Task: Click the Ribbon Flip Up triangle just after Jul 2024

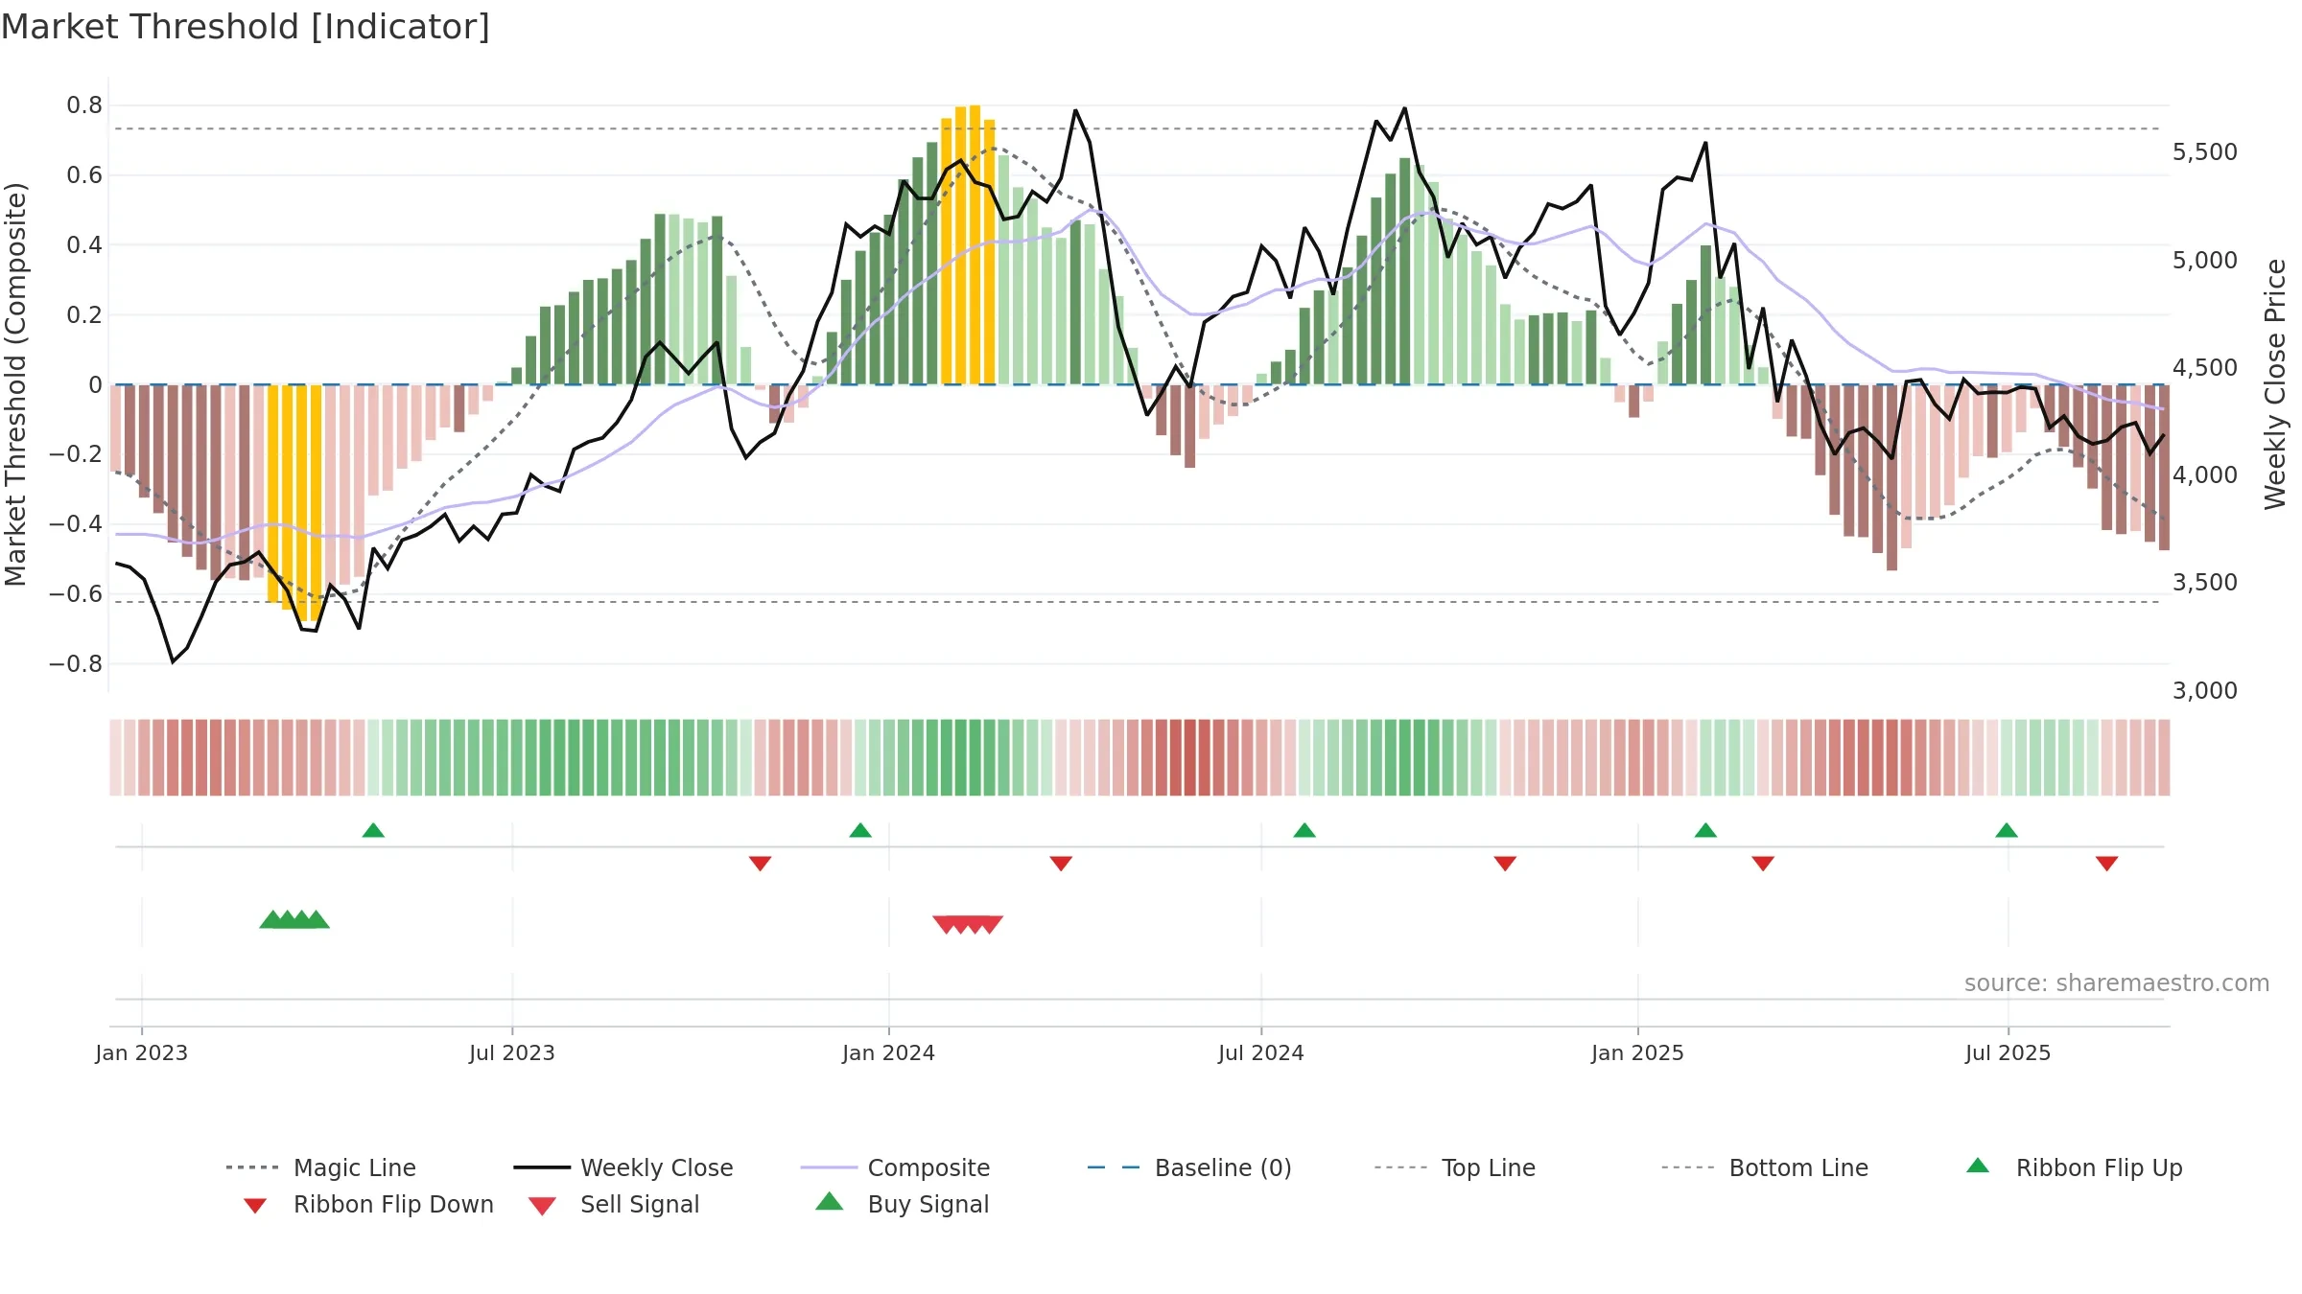Action: (x=1304, y=830)
